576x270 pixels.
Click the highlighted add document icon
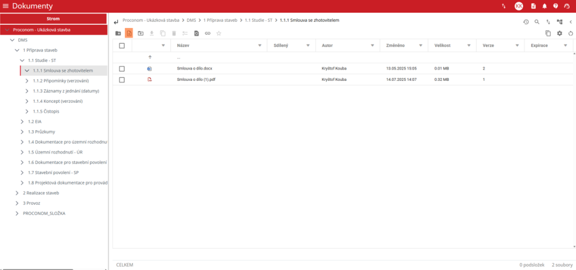pyautogui.click(x=129, y=34)
